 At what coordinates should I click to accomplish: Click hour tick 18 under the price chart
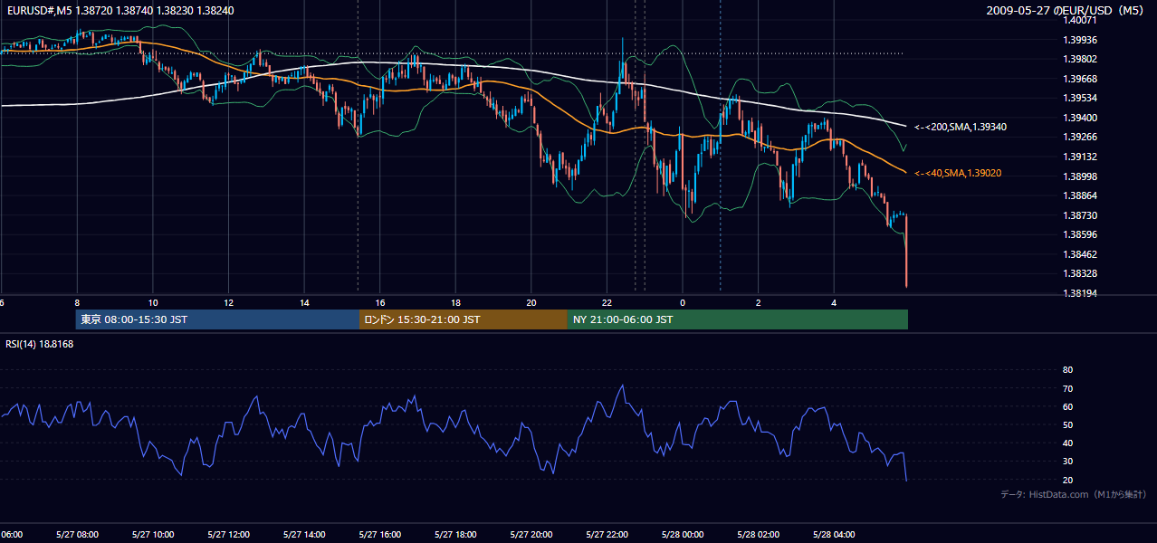click(x=455, y=303)
